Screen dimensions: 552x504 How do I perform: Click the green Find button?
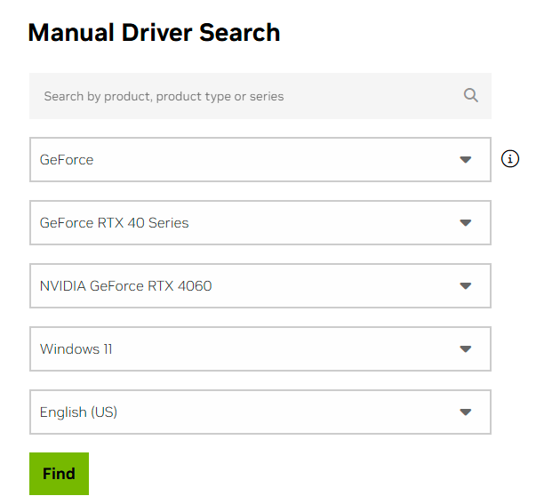pyautogui.click(x=60, y=474)
